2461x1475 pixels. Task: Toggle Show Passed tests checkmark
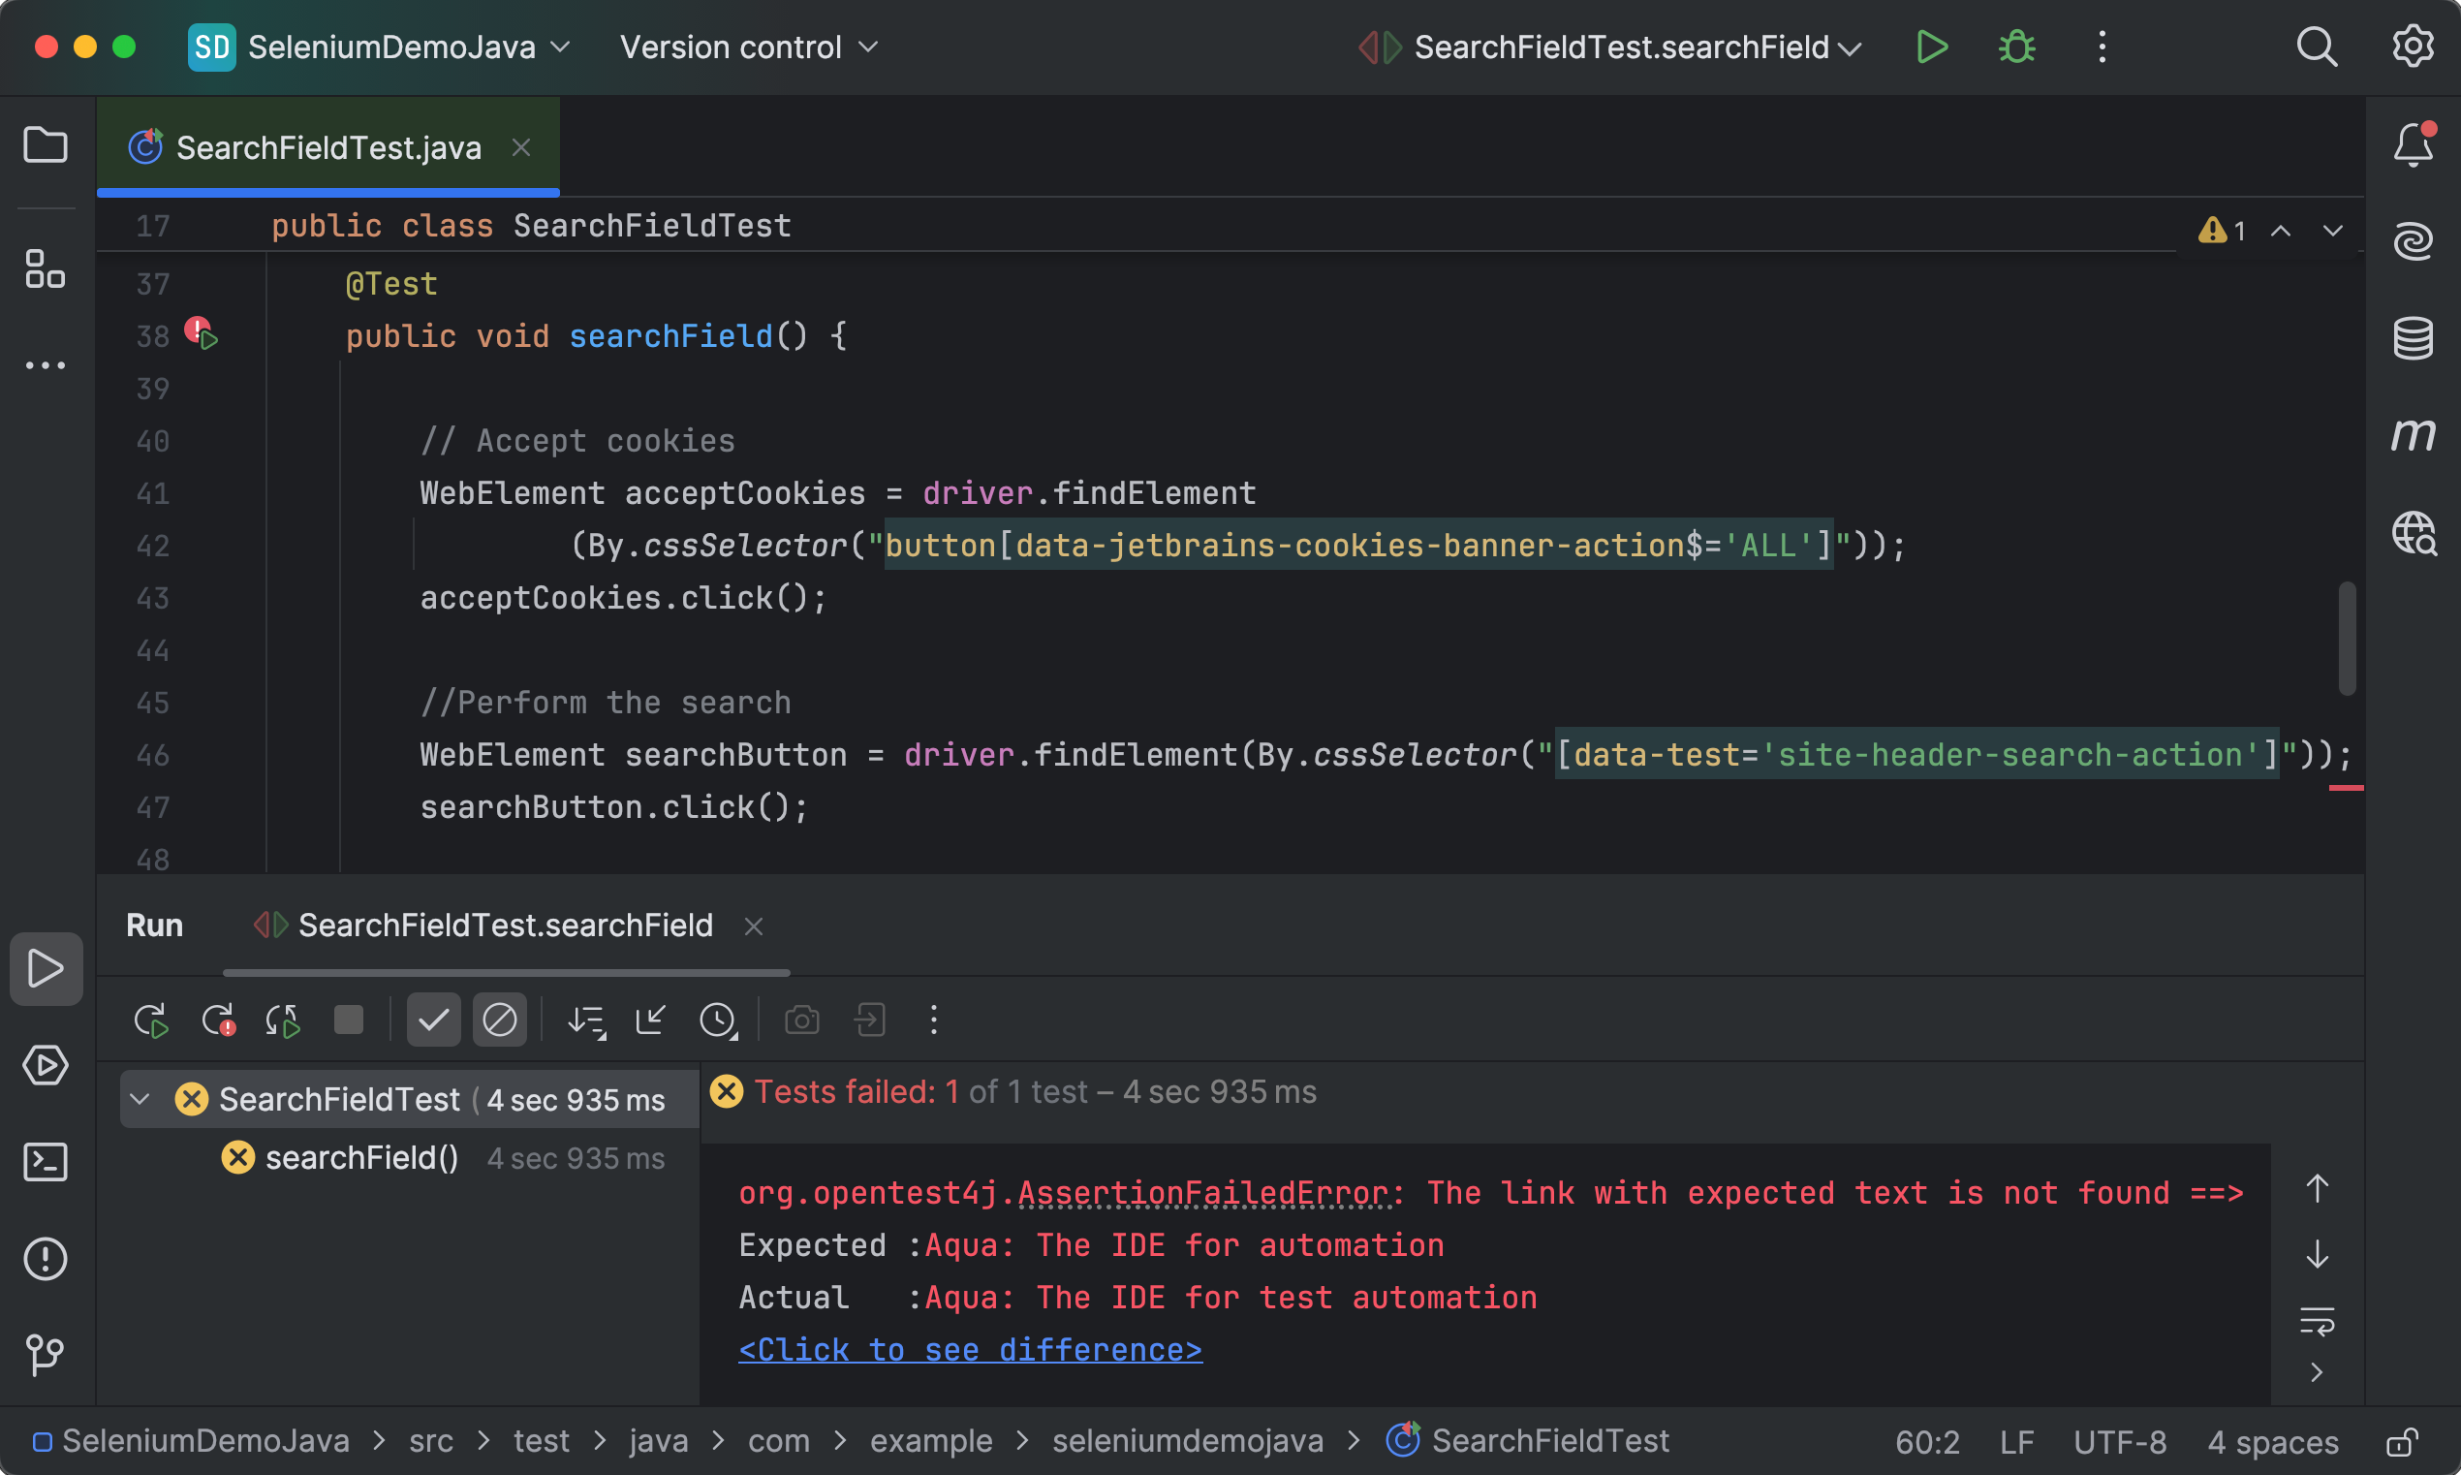click(433, 1019)
